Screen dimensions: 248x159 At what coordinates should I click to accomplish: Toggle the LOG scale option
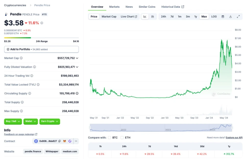[214, 17]
